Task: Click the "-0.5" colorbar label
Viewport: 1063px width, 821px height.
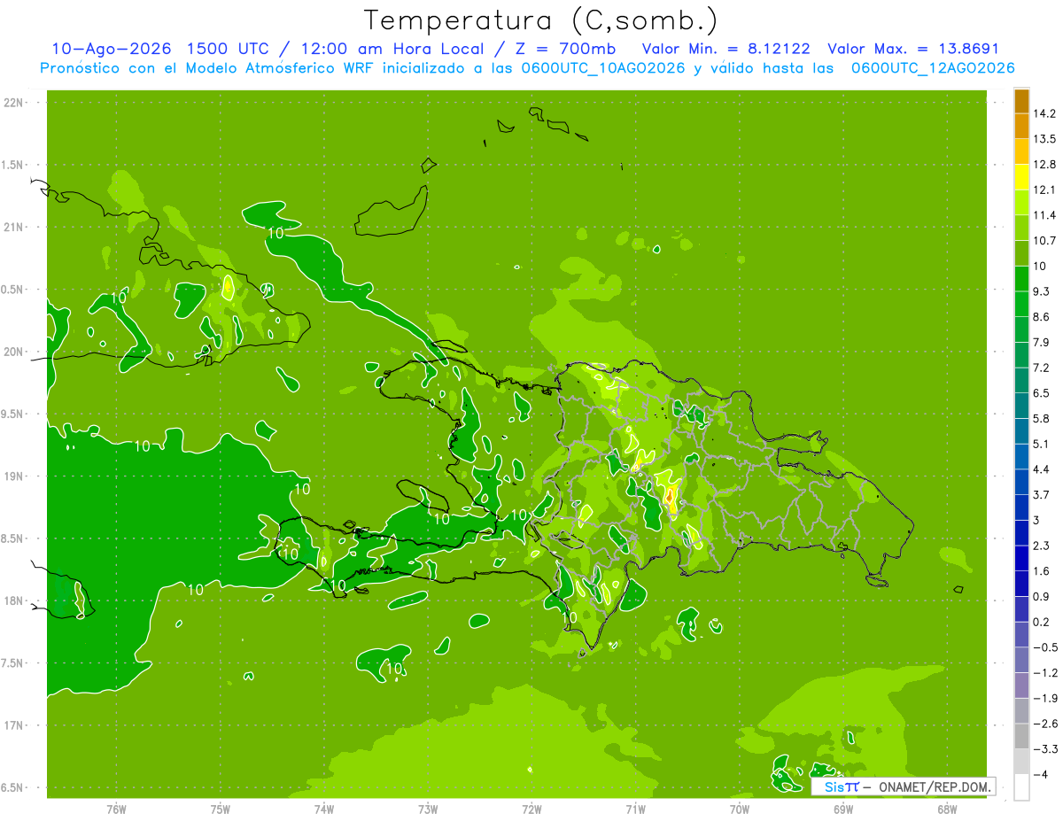Action: [1045, 647]
